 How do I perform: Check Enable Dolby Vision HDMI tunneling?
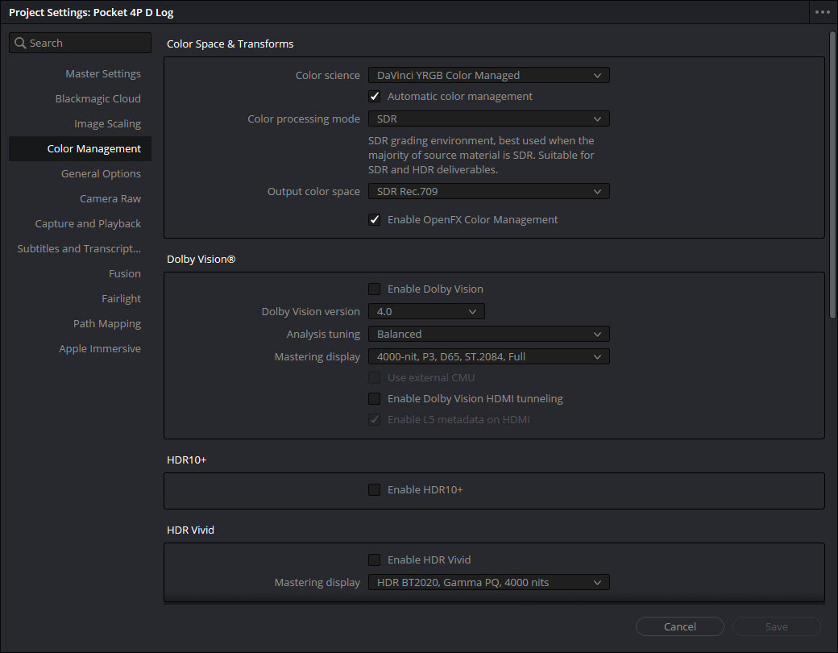[x=374, y=398]
